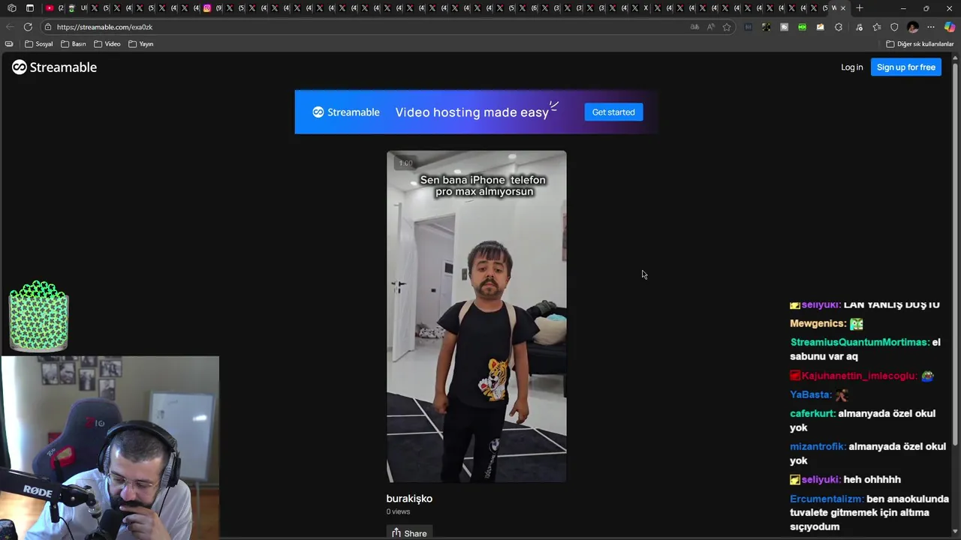Select the burakişko video title
The width and height of the screenshot is (961, 540).
[x=409, y=499]
